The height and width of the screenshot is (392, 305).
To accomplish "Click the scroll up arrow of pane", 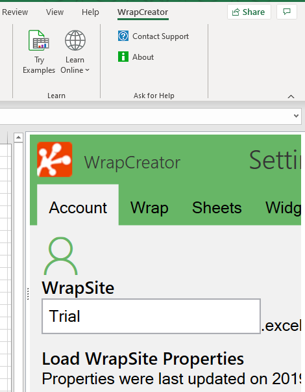I will [18, 137].
